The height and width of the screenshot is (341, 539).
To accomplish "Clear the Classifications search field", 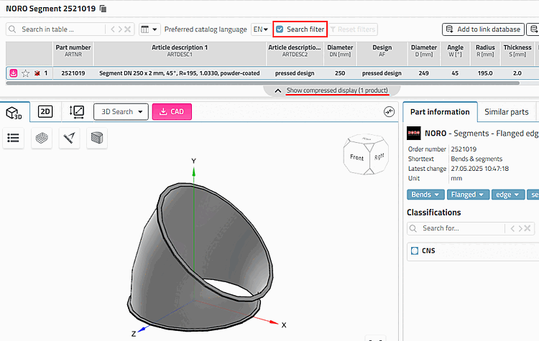I will click(528, 228).
